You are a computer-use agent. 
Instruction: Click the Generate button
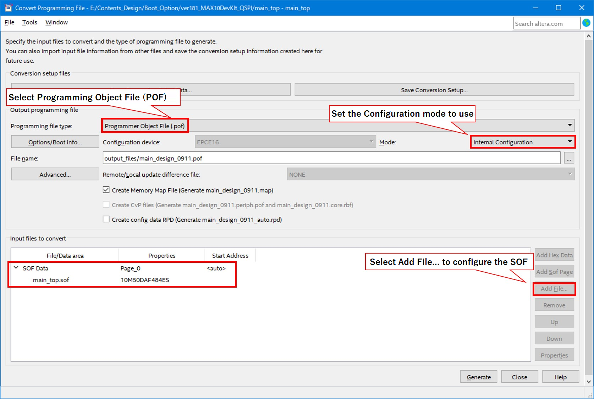tap(478, 377)
